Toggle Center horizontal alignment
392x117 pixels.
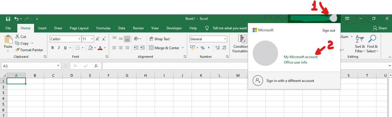[121, 48]
